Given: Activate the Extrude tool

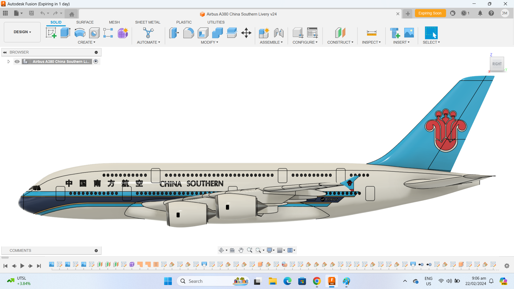Looking at the screenshot, I should (65, 33).
